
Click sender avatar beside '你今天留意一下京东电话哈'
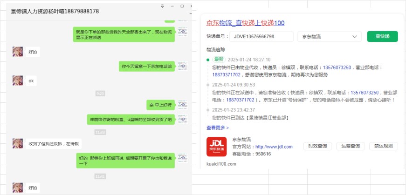183,66
